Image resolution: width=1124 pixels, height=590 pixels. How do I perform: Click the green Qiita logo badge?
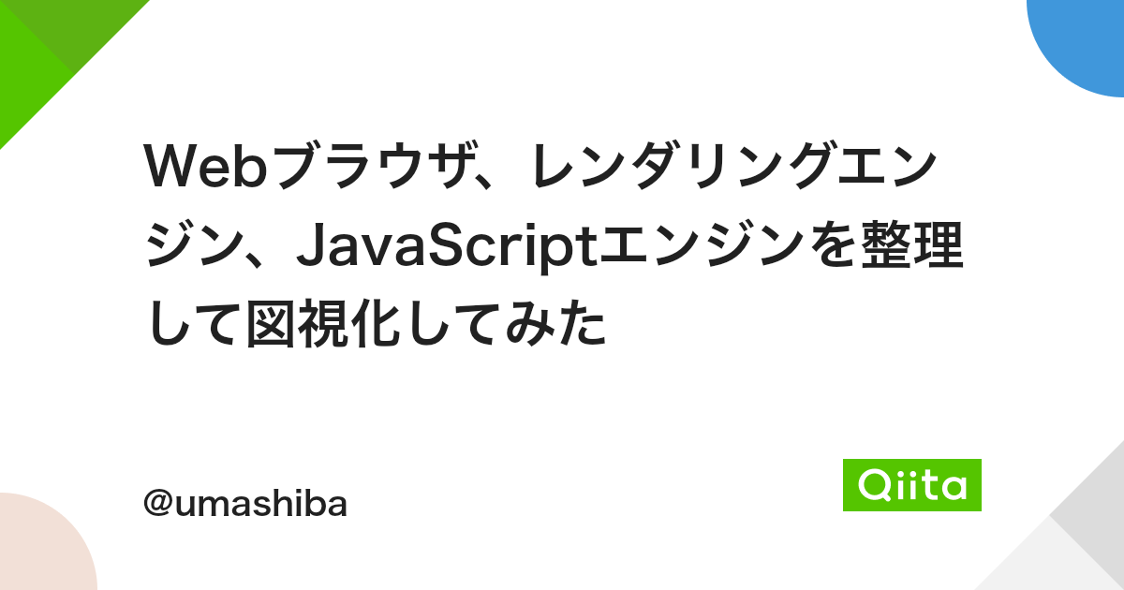[911, 484]
